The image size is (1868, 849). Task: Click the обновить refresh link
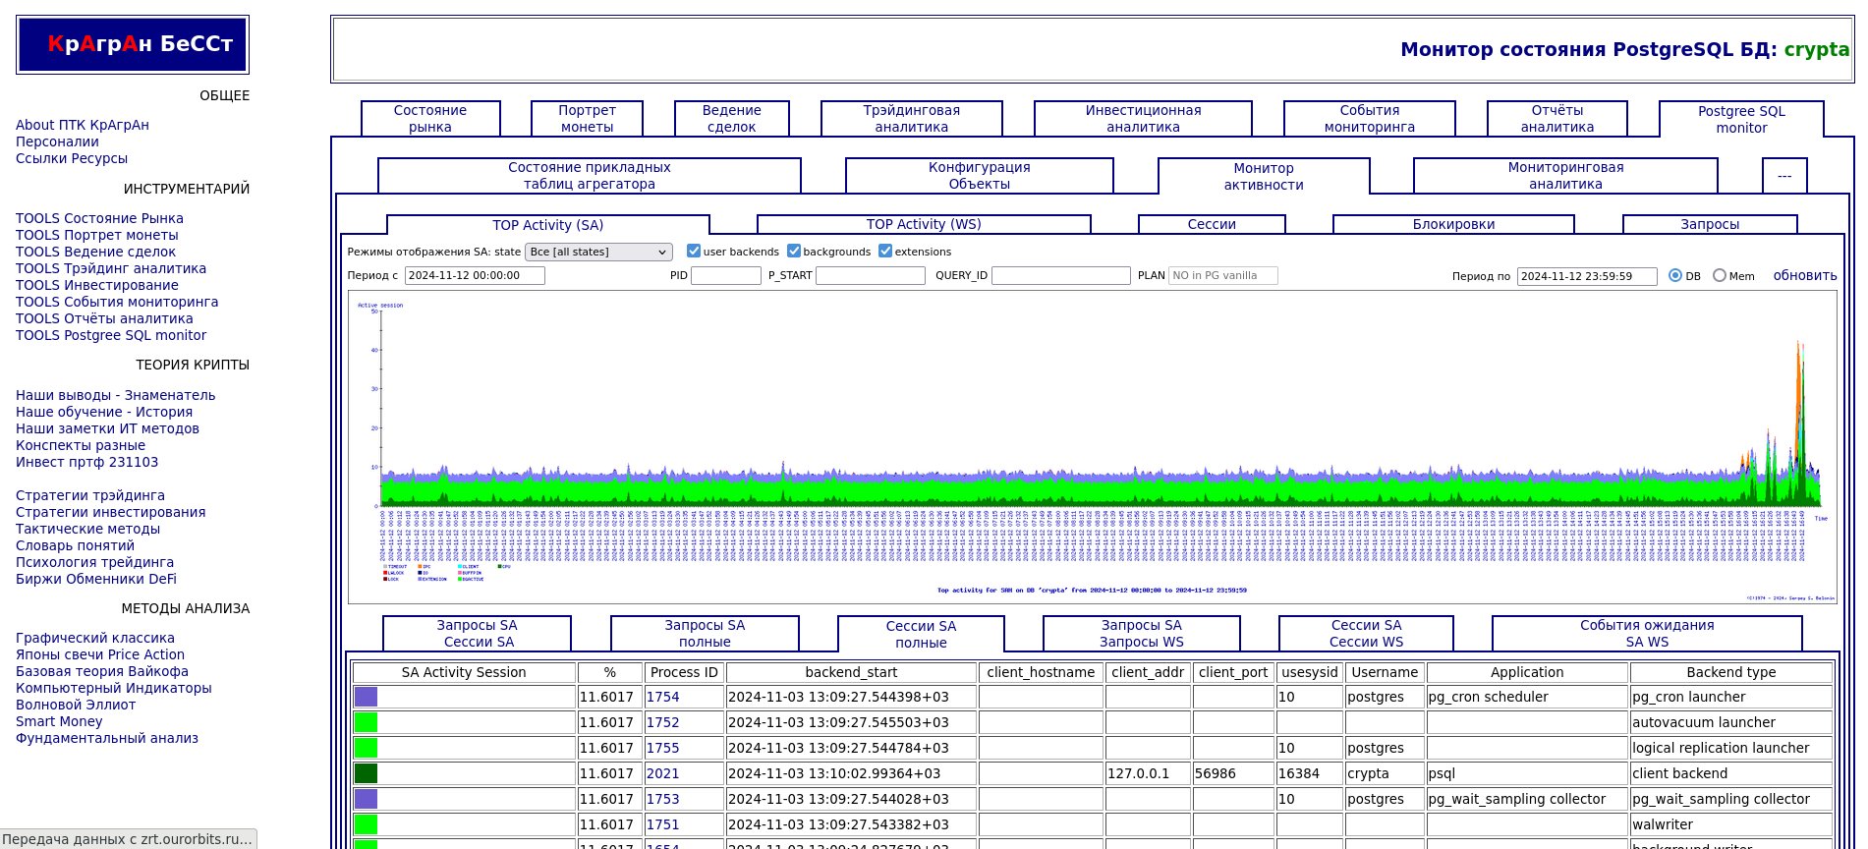[1804, 276]
